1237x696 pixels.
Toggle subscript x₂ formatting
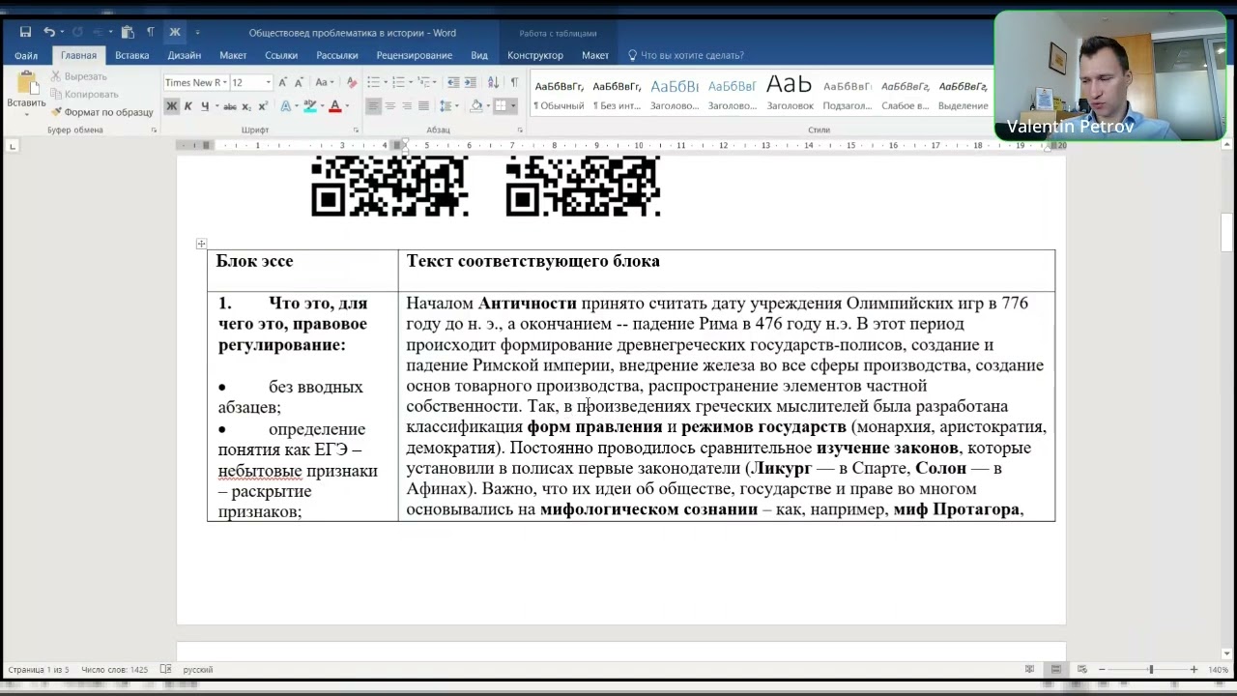(246, 106)
